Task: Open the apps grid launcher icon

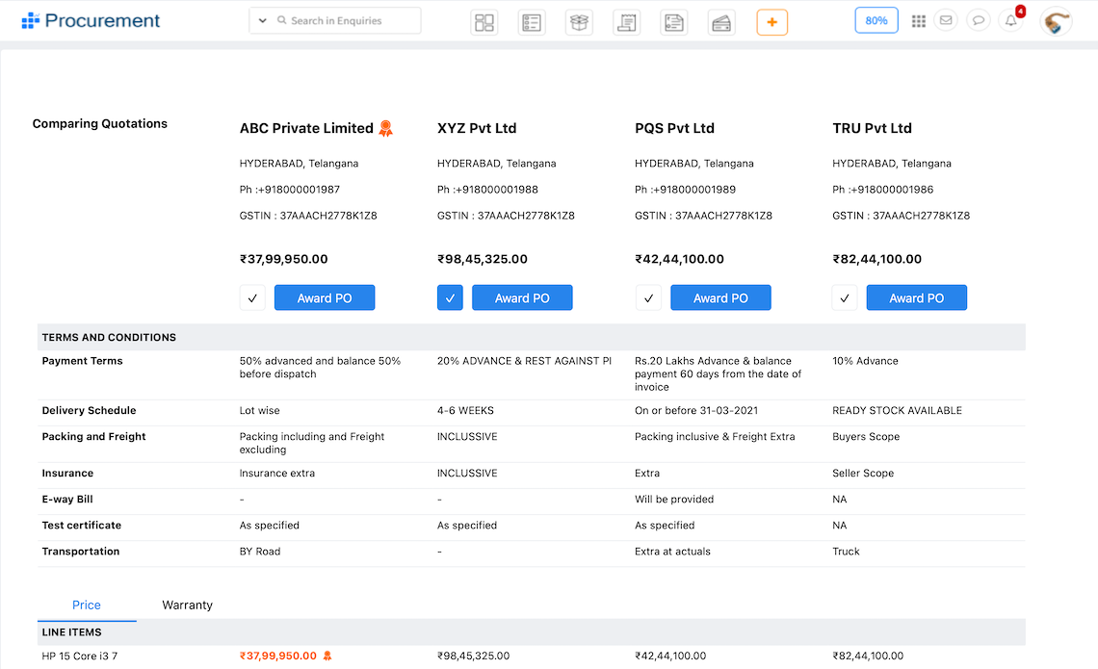Action: coord(919,21)
